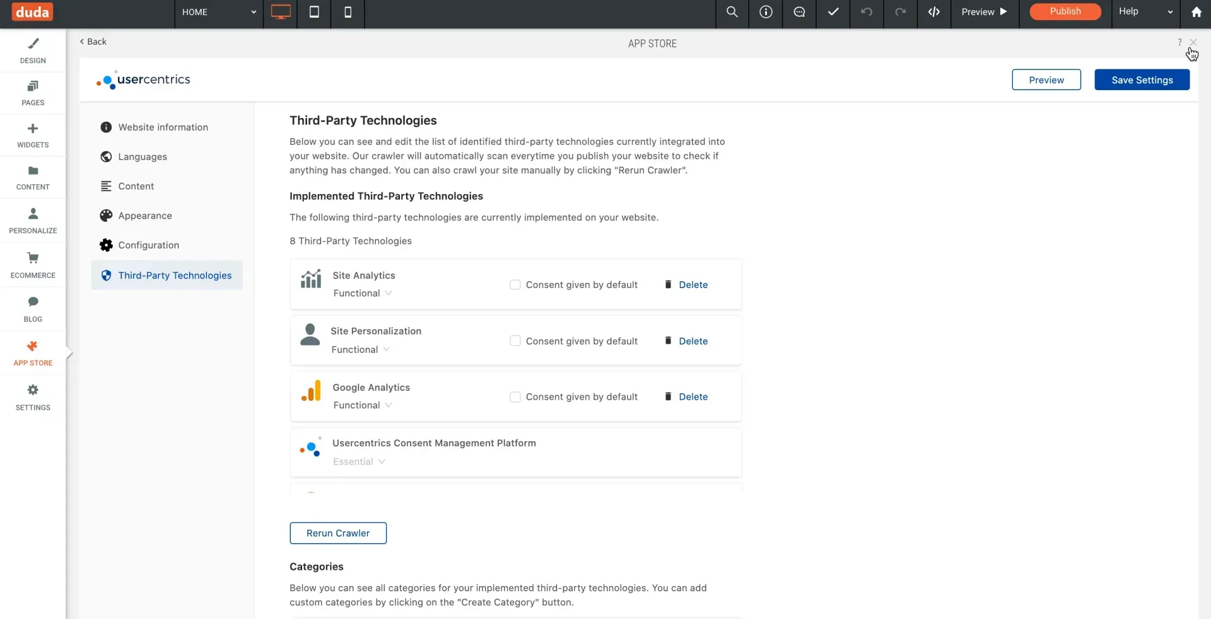
Task: Click the Site Personalization person icon
Action: [x=310, y=335]
